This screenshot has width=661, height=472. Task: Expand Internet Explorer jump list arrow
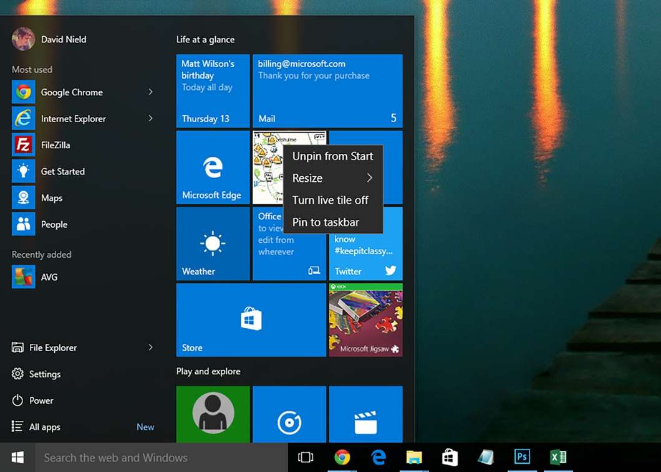[150, 118]
